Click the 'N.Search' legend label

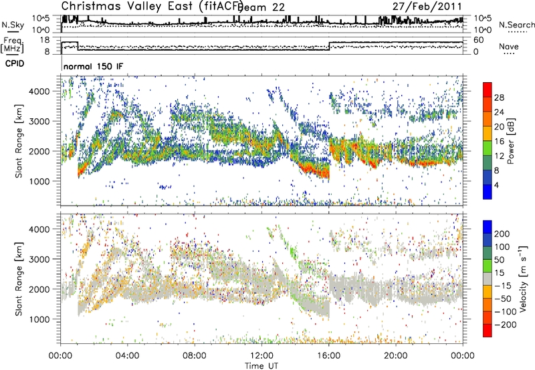click(516, 25)
